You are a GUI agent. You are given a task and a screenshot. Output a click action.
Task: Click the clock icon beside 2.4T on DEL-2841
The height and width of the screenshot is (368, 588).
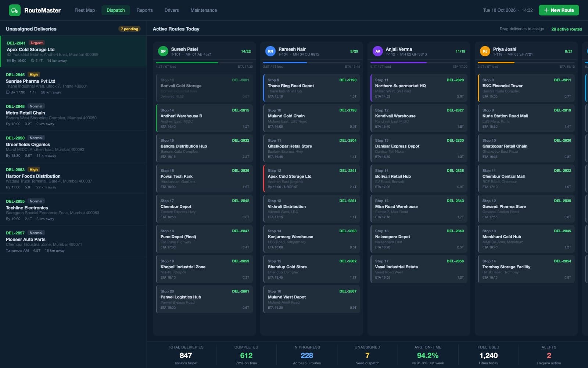pyautogui.click(x=32, y=61)
